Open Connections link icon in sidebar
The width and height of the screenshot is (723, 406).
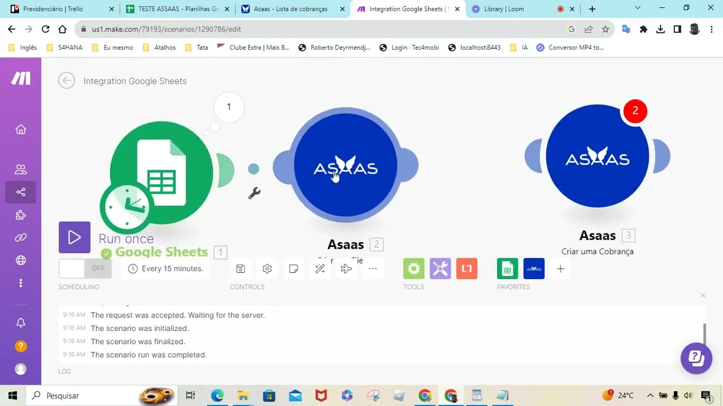(21, 237)
